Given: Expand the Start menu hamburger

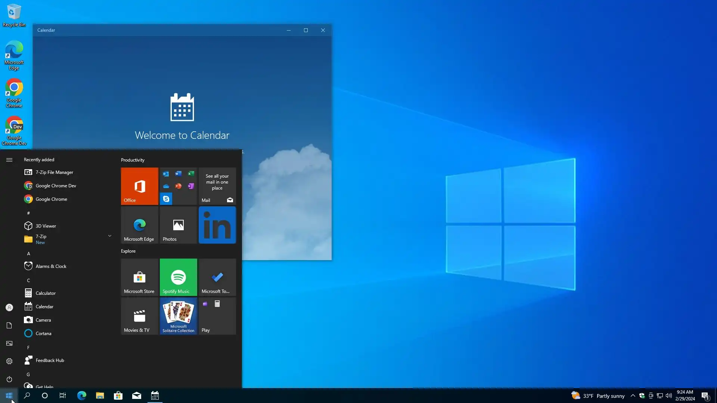Looking at the screenshot, I should point(9,160).
